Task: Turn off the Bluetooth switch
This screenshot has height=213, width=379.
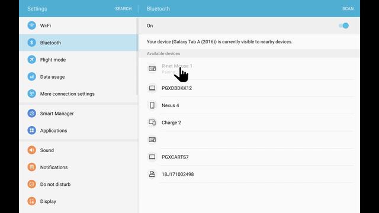Action: (x=343, y=25)
